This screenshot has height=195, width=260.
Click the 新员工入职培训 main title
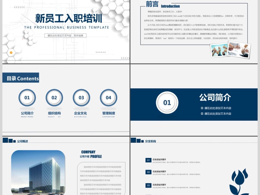pyautogui.click(x=69, y=18)
